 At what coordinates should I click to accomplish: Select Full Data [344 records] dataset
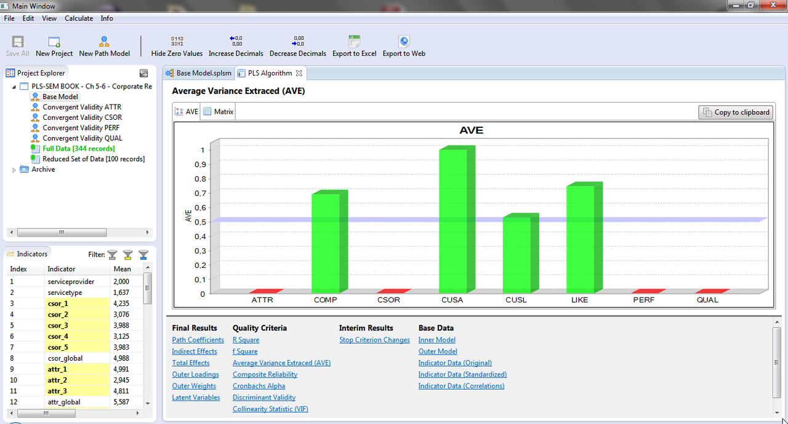(x=78, y=149)
